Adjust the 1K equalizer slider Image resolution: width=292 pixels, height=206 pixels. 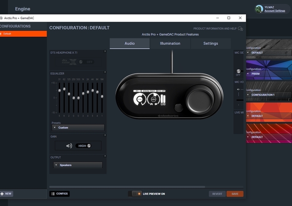tap(83, 93)
